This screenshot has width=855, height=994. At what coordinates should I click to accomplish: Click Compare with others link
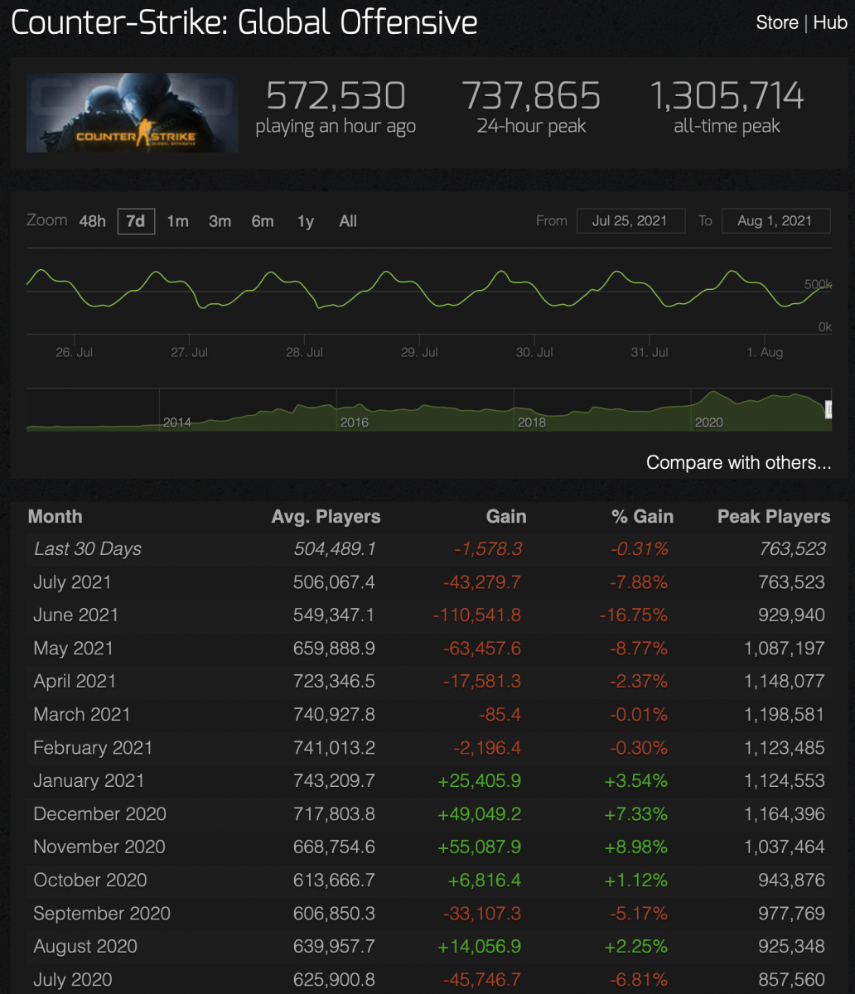click(x=738, y=462)
